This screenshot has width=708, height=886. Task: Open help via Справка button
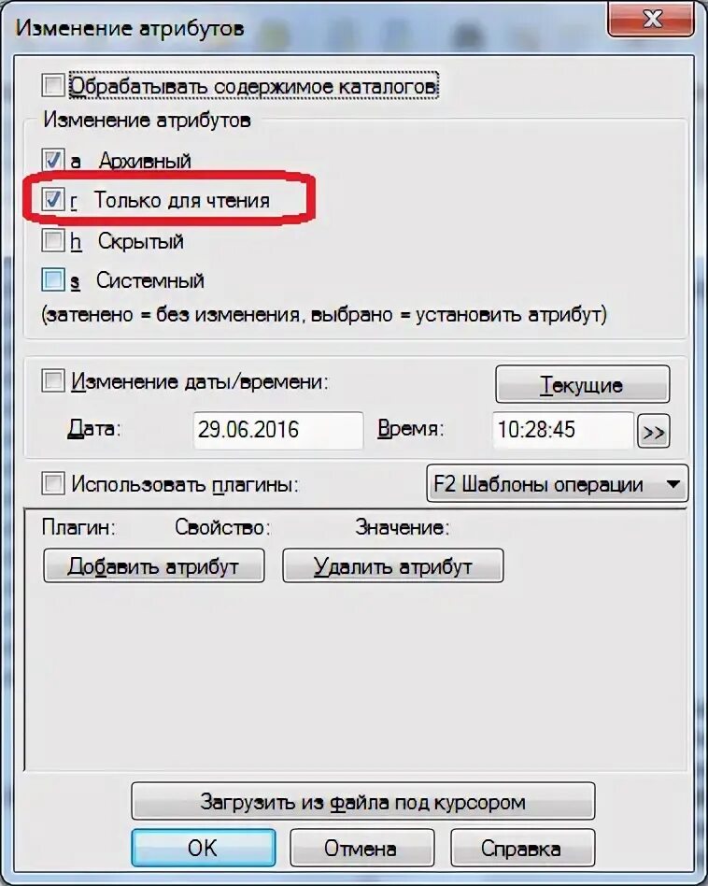522,848
